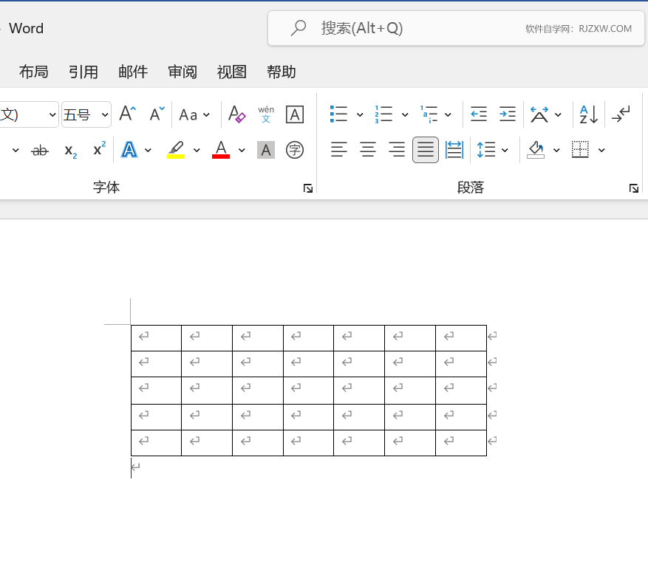Click the Increase Indent icon

(507, 114)
